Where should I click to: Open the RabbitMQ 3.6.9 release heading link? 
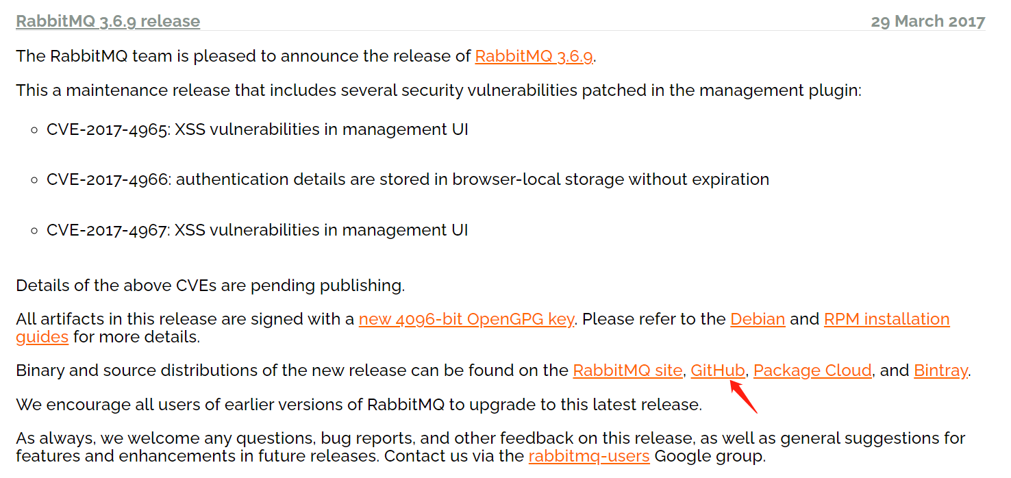click(x=108, y=21)
